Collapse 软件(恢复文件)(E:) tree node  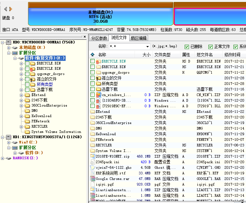point(15,58)
